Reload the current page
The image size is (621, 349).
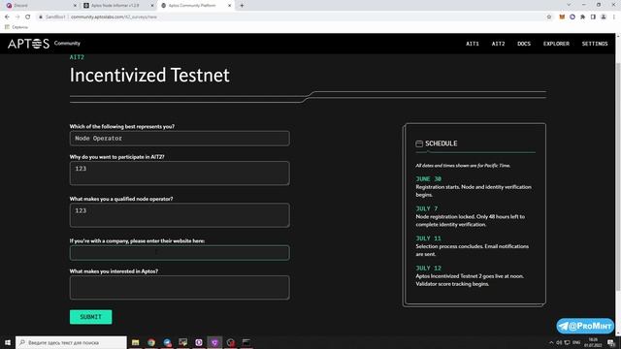tap(28, 17)
